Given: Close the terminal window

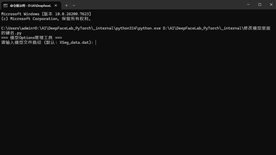Looking at the screenshot, I should [x=271, y=4].
